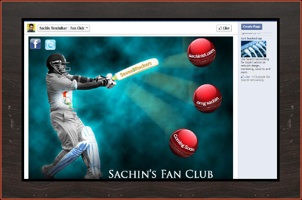Open the Get hooked up ad link
The image size is (302, 200).
(251, 38)
